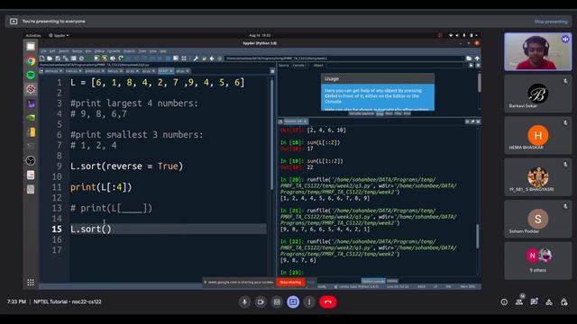The width and height of the screenshot is (577, 324).
Task: Open Spyder Tools menu
Action: click(x=142, y=51)
